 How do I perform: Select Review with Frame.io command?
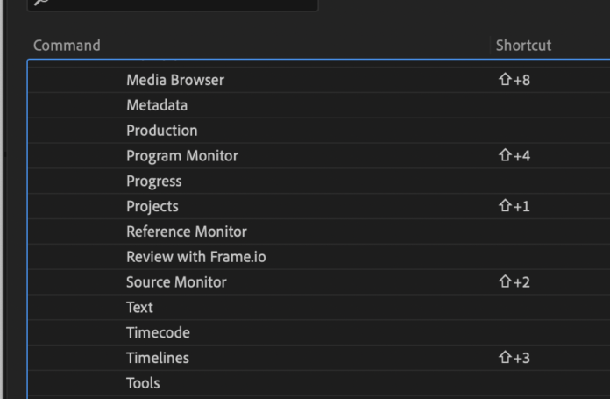(x=196, y=257)
